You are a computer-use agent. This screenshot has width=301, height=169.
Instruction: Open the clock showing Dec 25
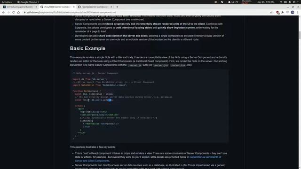[266, 2]
